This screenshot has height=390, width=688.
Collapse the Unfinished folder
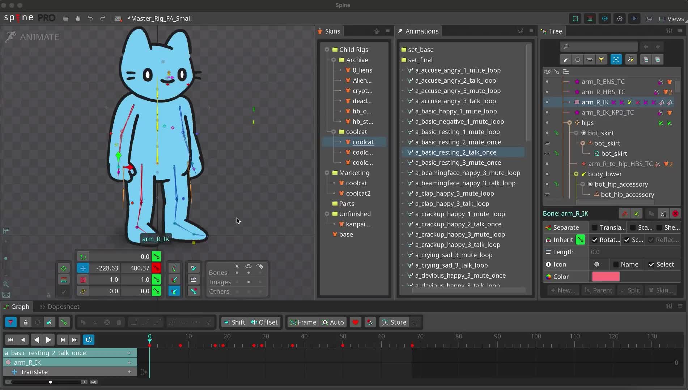click(327, 214)
